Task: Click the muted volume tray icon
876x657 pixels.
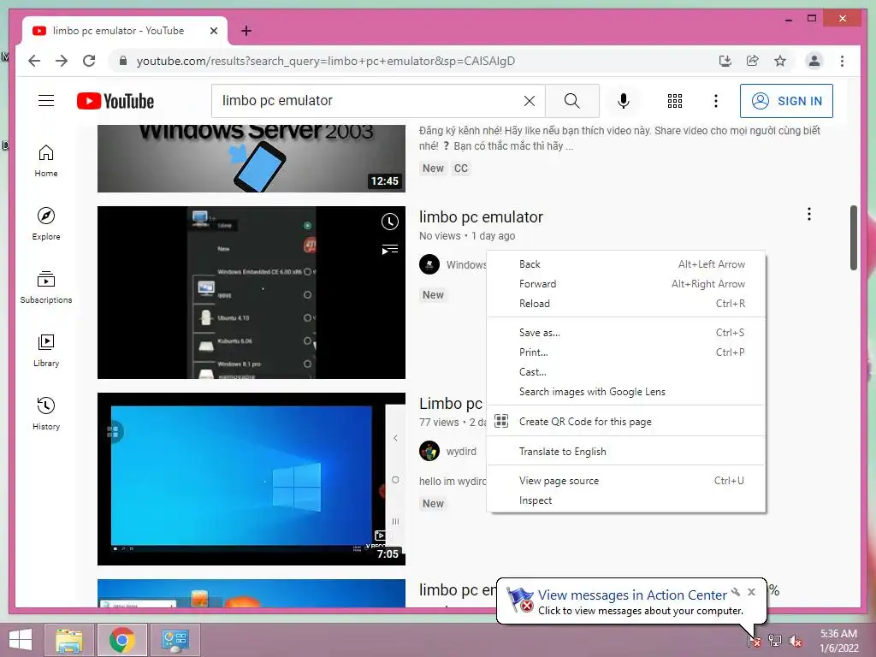Action: pyautogui.click(x=796, y=641)
